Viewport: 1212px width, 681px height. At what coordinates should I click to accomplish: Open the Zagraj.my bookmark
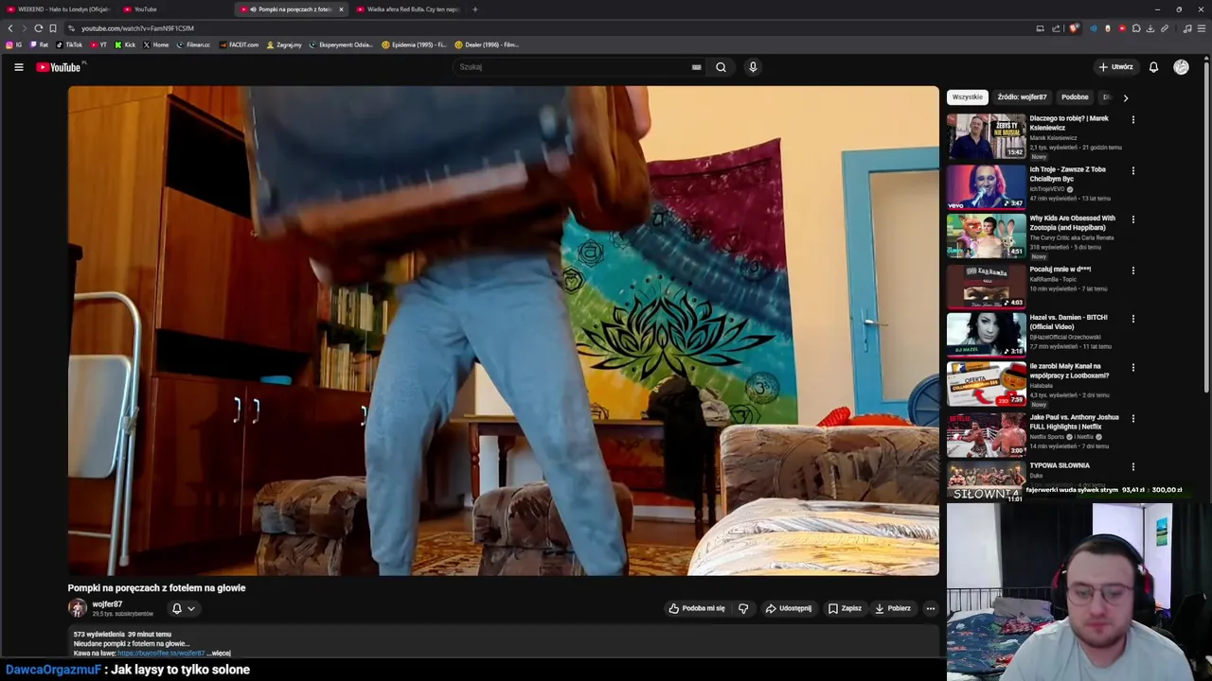(x=284, y=44)
